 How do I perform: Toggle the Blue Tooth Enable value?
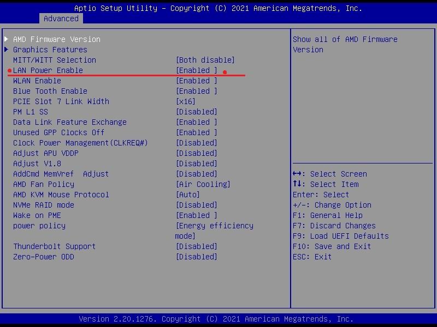point(197,91)
